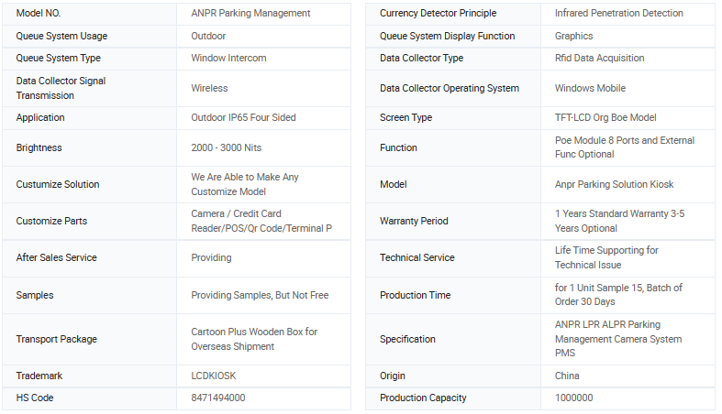This screenshot has height=414, width=722.
Task: Select the 'Rfid Data Acquisition' cell
Action: (628, 59)
